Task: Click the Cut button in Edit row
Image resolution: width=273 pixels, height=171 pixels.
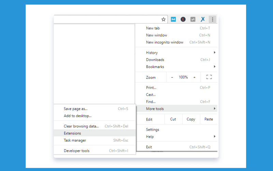Action: pos(173,119)
